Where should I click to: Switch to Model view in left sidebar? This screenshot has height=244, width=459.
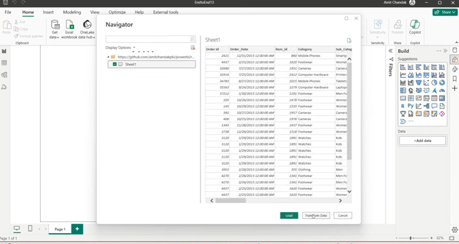(4, 75)
